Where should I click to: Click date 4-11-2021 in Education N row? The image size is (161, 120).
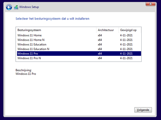(126, 49)
